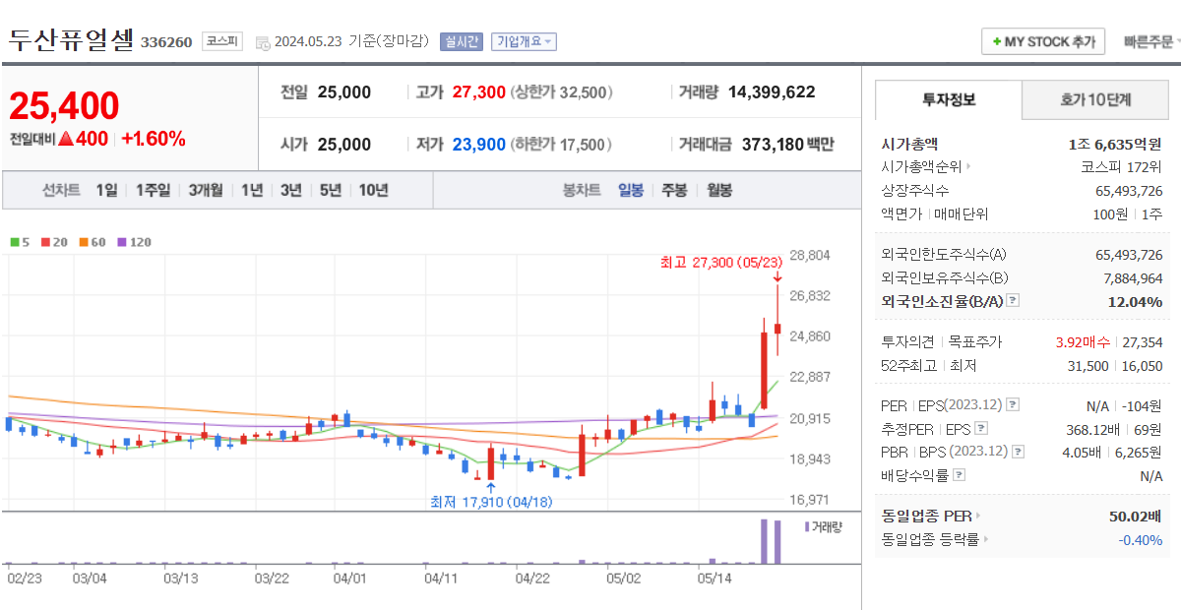Click the orange 60-day moving average legend

pos(93,242)
